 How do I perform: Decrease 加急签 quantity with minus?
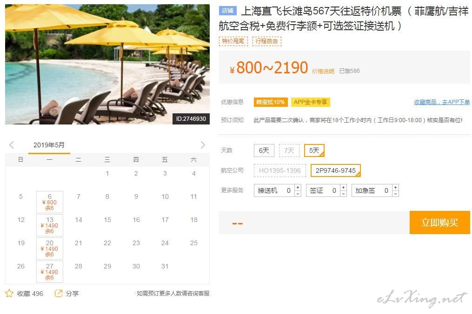(x=396, y=194)
